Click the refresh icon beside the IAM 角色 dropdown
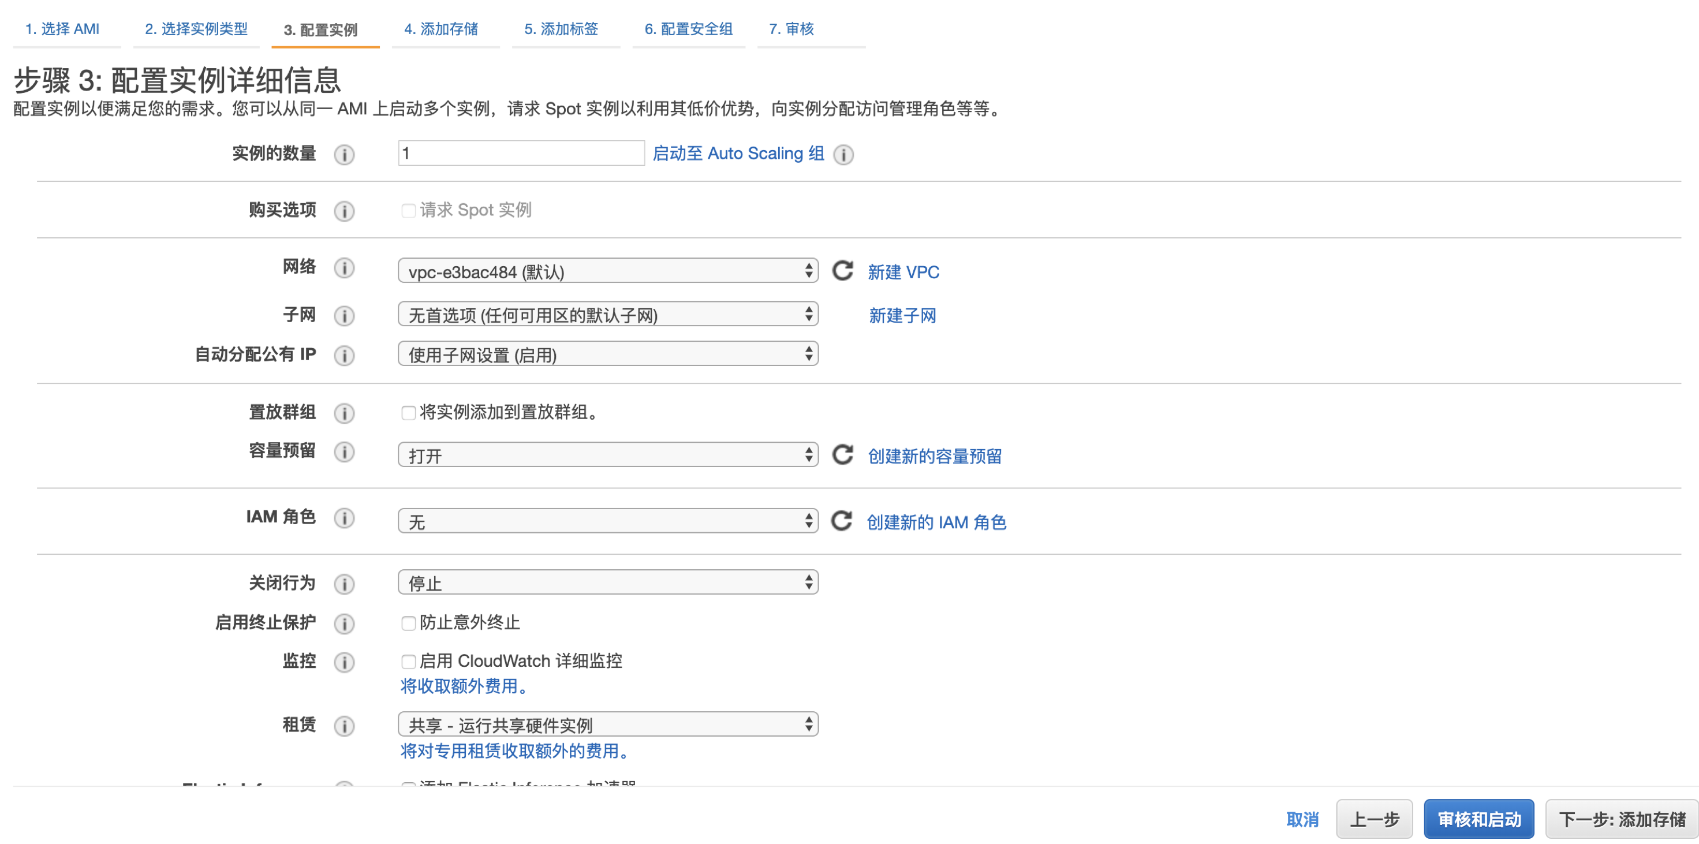This screenshot has height=844, width=1699. pos(842,521)
